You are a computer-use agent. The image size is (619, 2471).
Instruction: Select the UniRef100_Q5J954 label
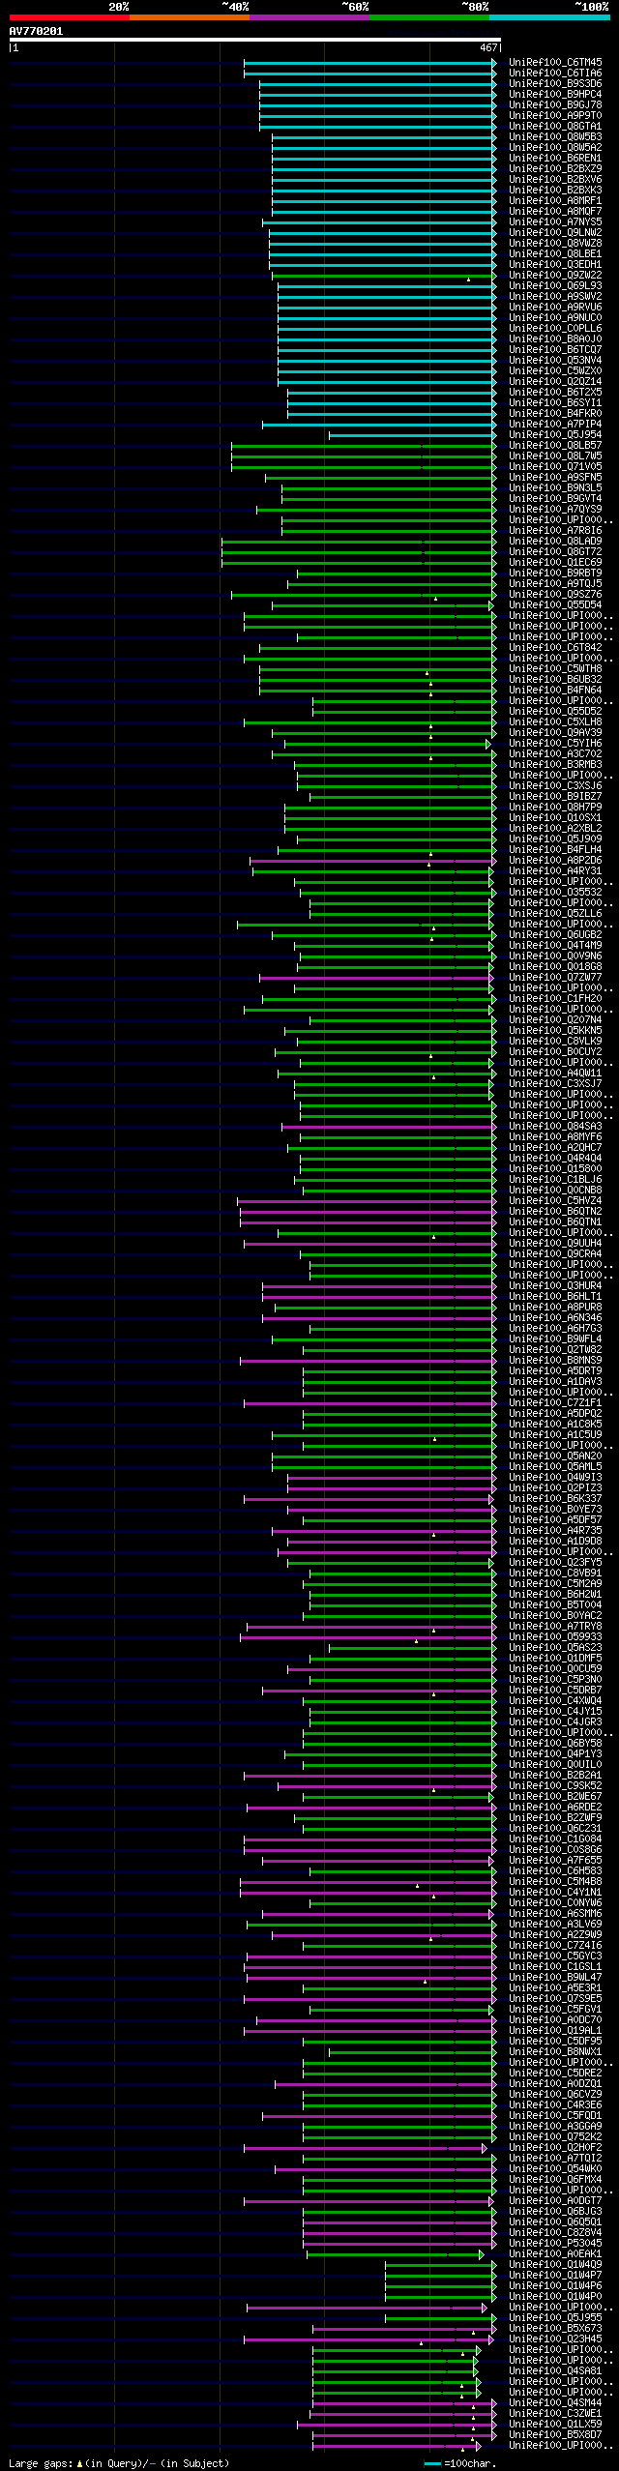coord(555,435)
